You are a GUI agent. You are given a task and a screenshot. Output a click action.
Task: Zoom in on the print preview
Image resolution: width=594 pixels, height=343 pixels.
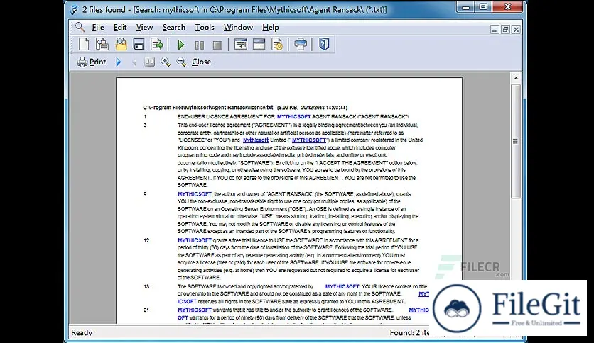point(165,62)
